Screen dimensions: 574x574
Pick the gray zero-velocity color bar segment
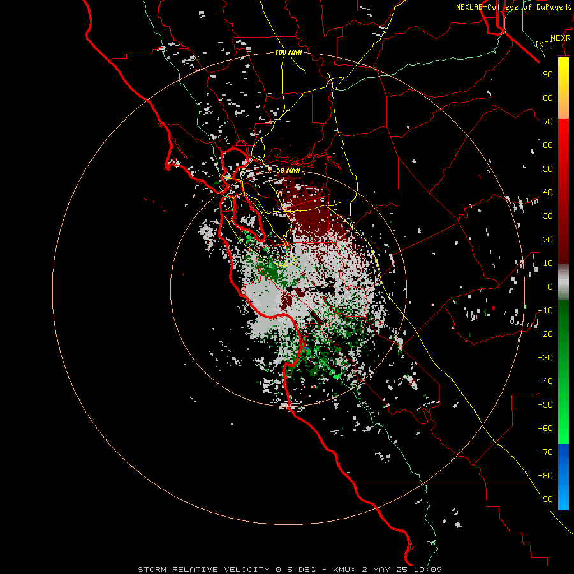point(563,282)
